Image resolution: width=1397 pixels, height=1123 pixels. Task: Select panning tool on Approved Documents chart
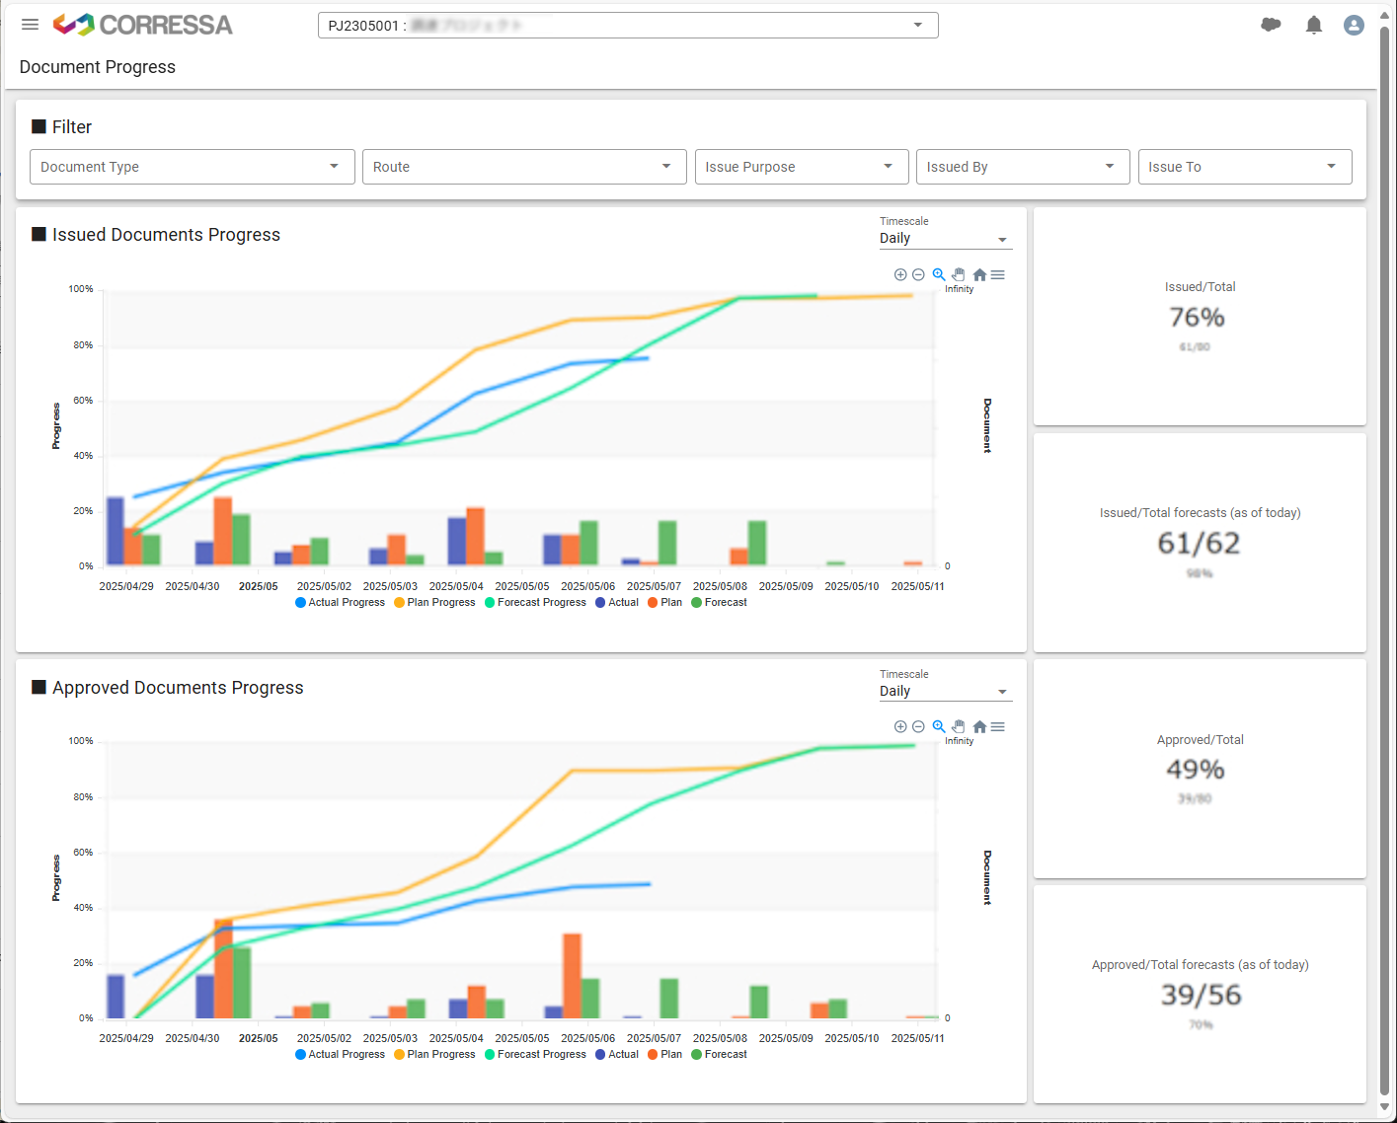(x=959, y=727)
